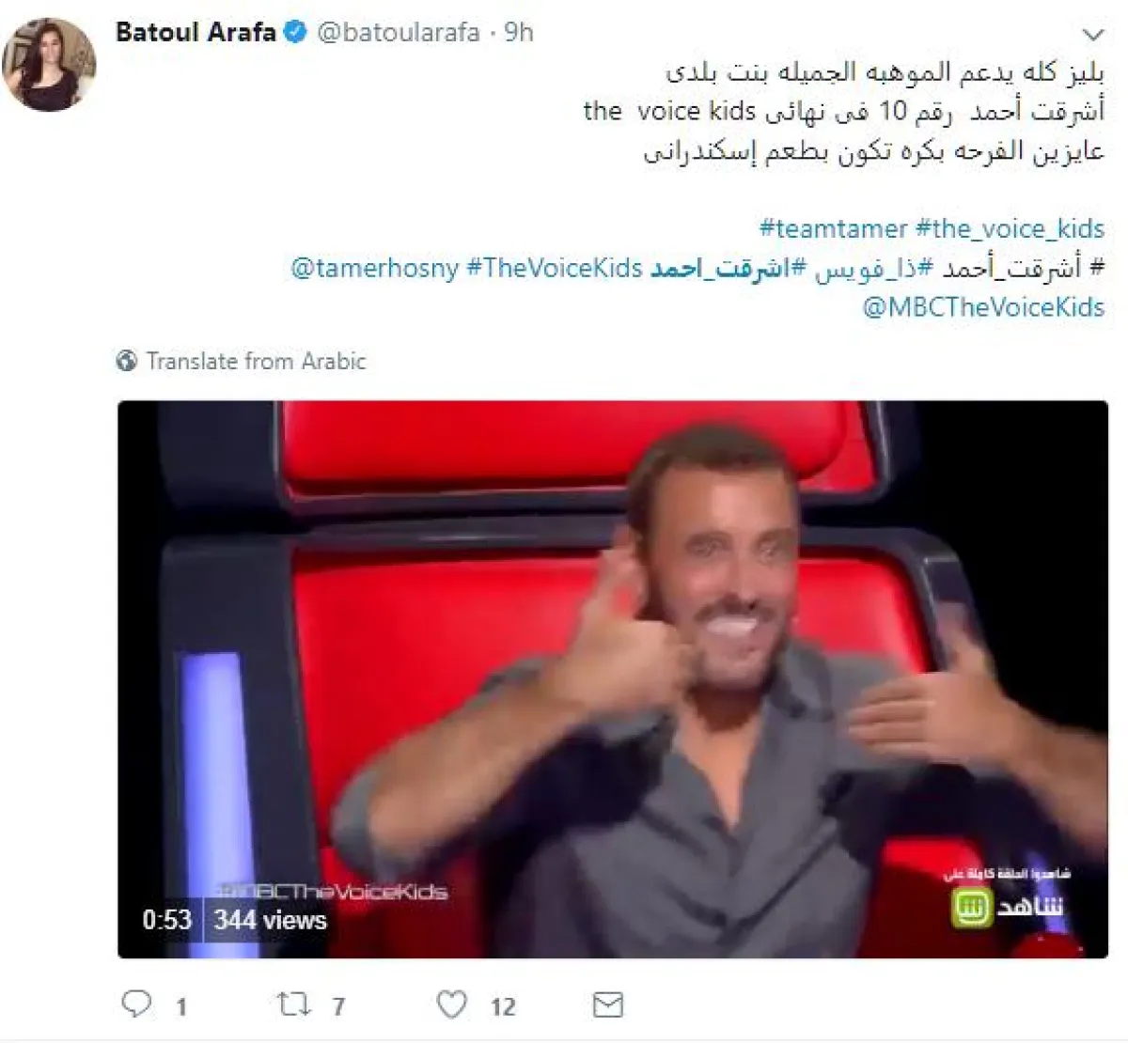Visit the @MBCTheVoiceKids mention
This screenshot has width=1128, height=1043.
983,307
